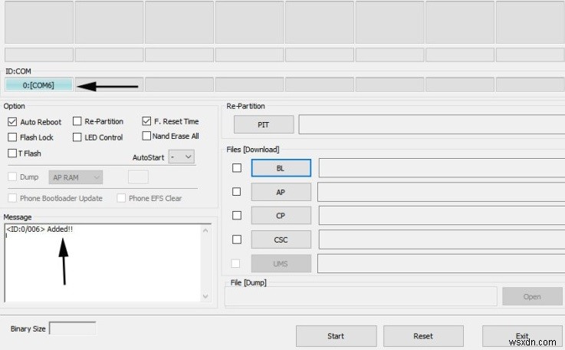Click the CSC file button
The width and height of the screenshot is (565, 350).
tap(281, 239)
